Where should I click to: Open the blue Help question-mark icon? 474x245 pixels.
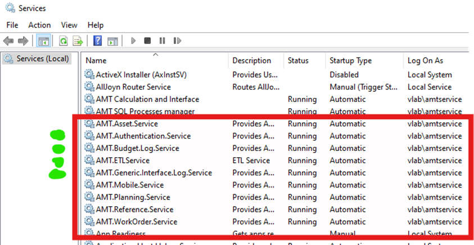[x=97, y=41]
